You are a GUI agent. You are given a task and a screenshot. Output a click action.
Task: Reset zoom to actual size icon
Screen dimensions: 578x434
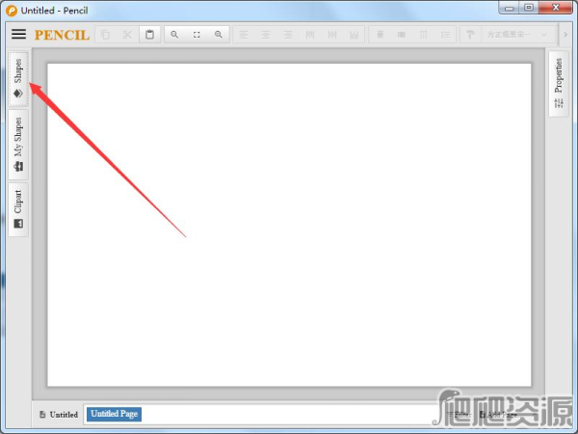197,35
